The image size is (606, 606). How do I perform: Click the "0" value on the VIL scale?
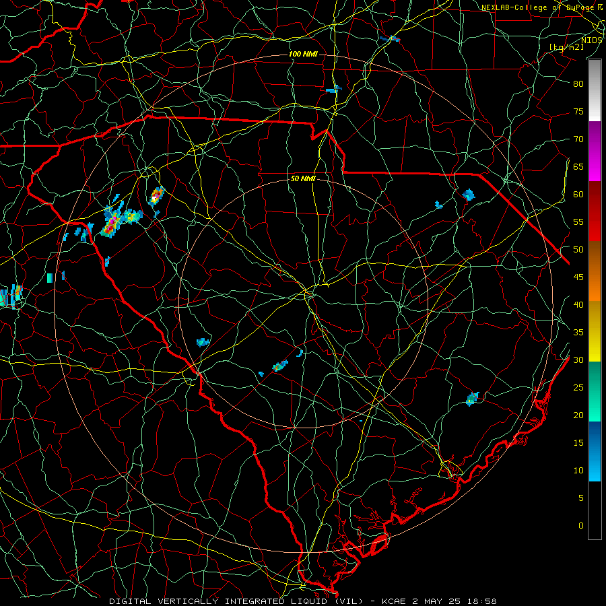581,526
